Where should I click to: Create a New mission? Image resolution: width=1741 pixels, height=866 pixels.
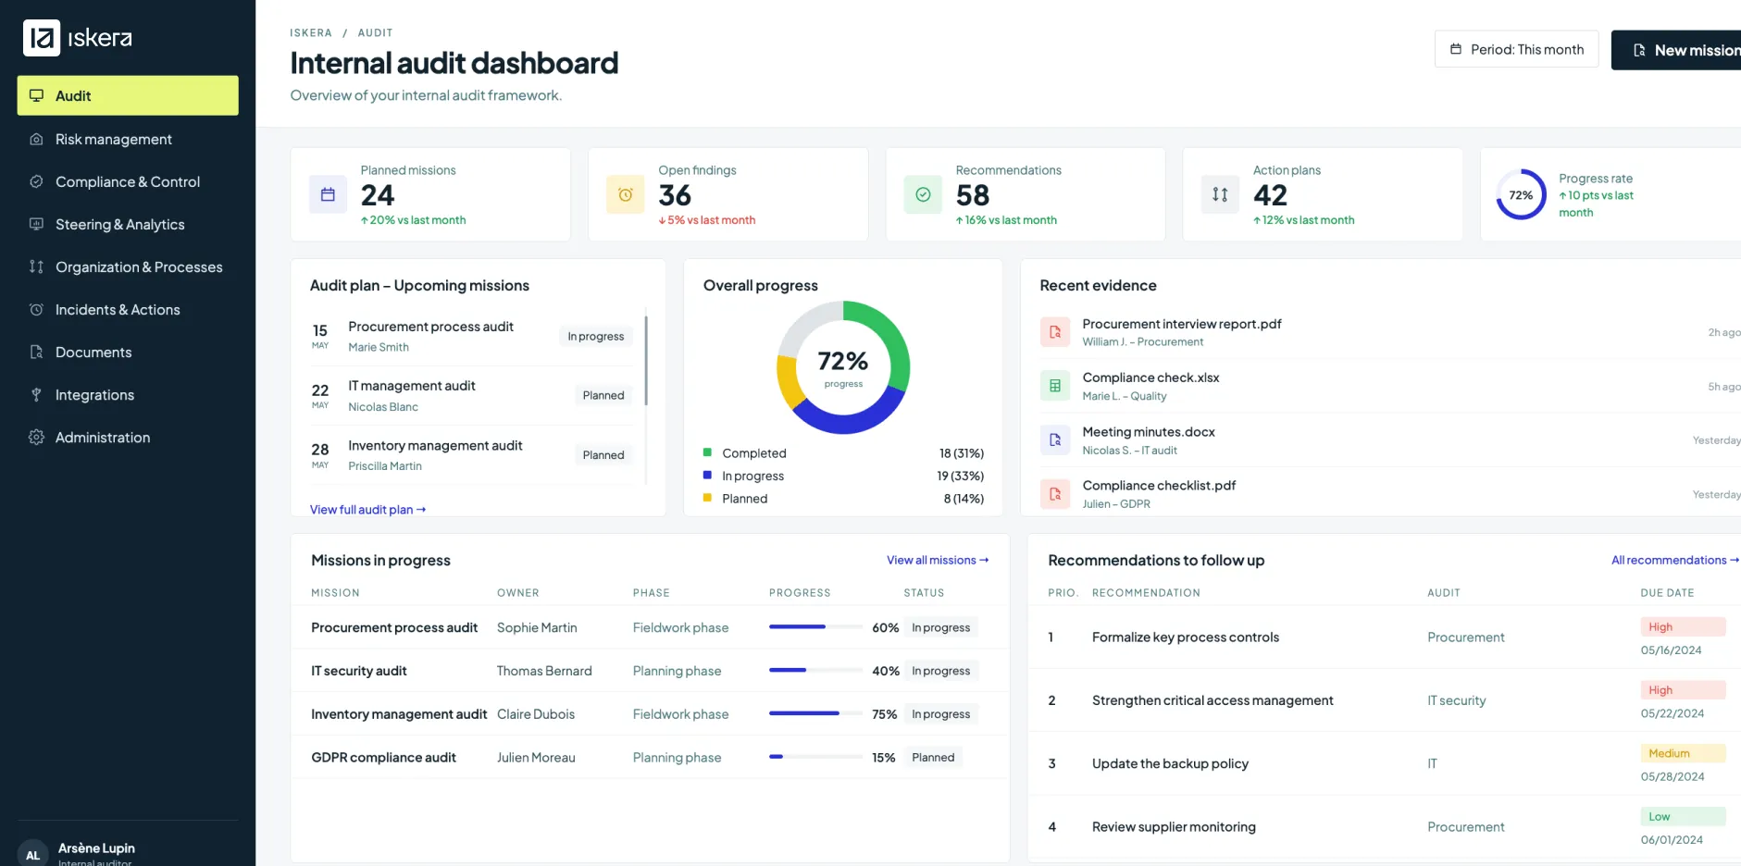click(x=1676, y=50)
